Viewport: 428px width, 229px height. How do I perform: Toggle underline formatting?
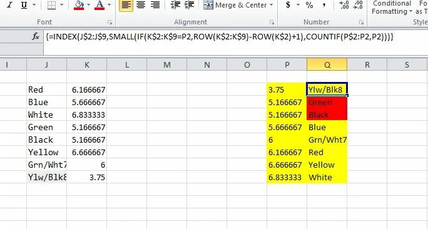pos(24,4)
